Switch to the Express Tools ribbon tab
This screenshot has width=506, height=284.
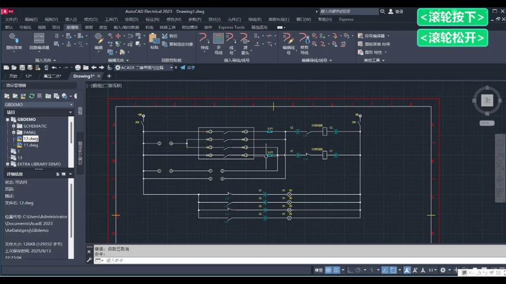(x=232, y=27)
